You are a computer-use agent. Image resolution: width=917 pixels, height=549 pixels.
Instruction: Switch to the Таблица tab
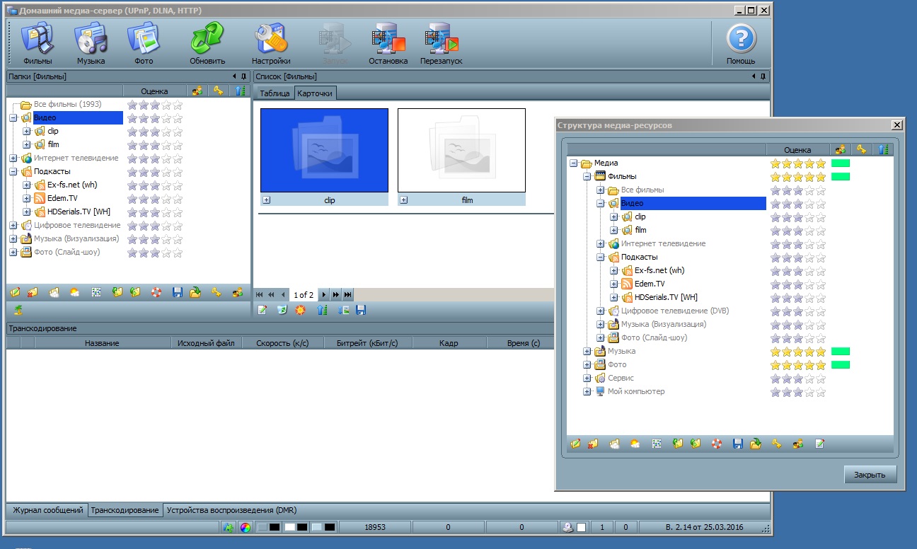pyautogui.click(x=275, y=93)
